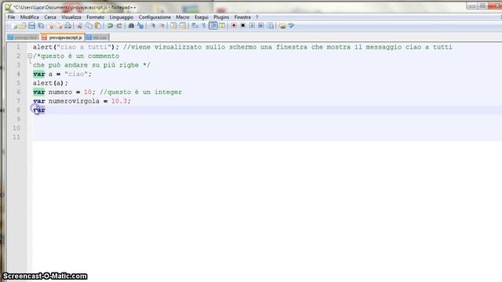
Task: Click the last toolbar icon with checkmark
Action: [x=291, y=26]
